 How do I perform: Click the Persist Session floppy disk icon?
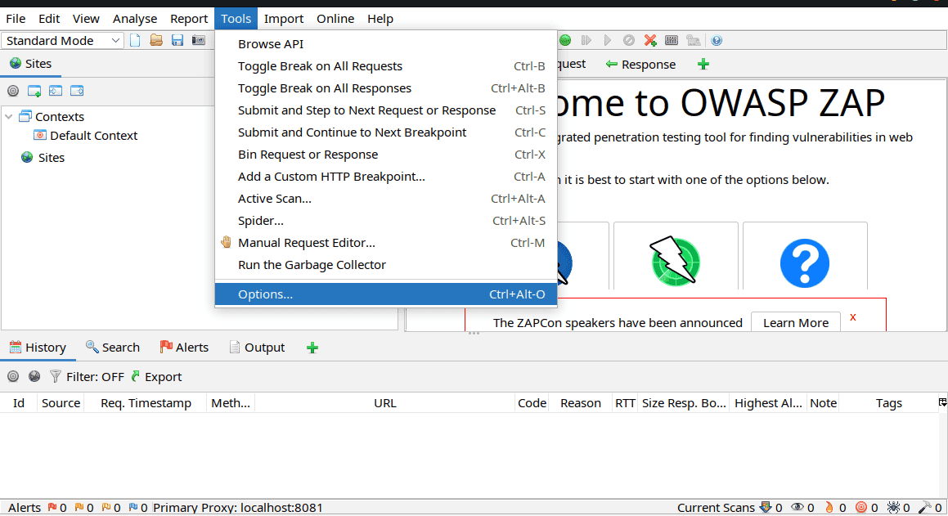177,40
